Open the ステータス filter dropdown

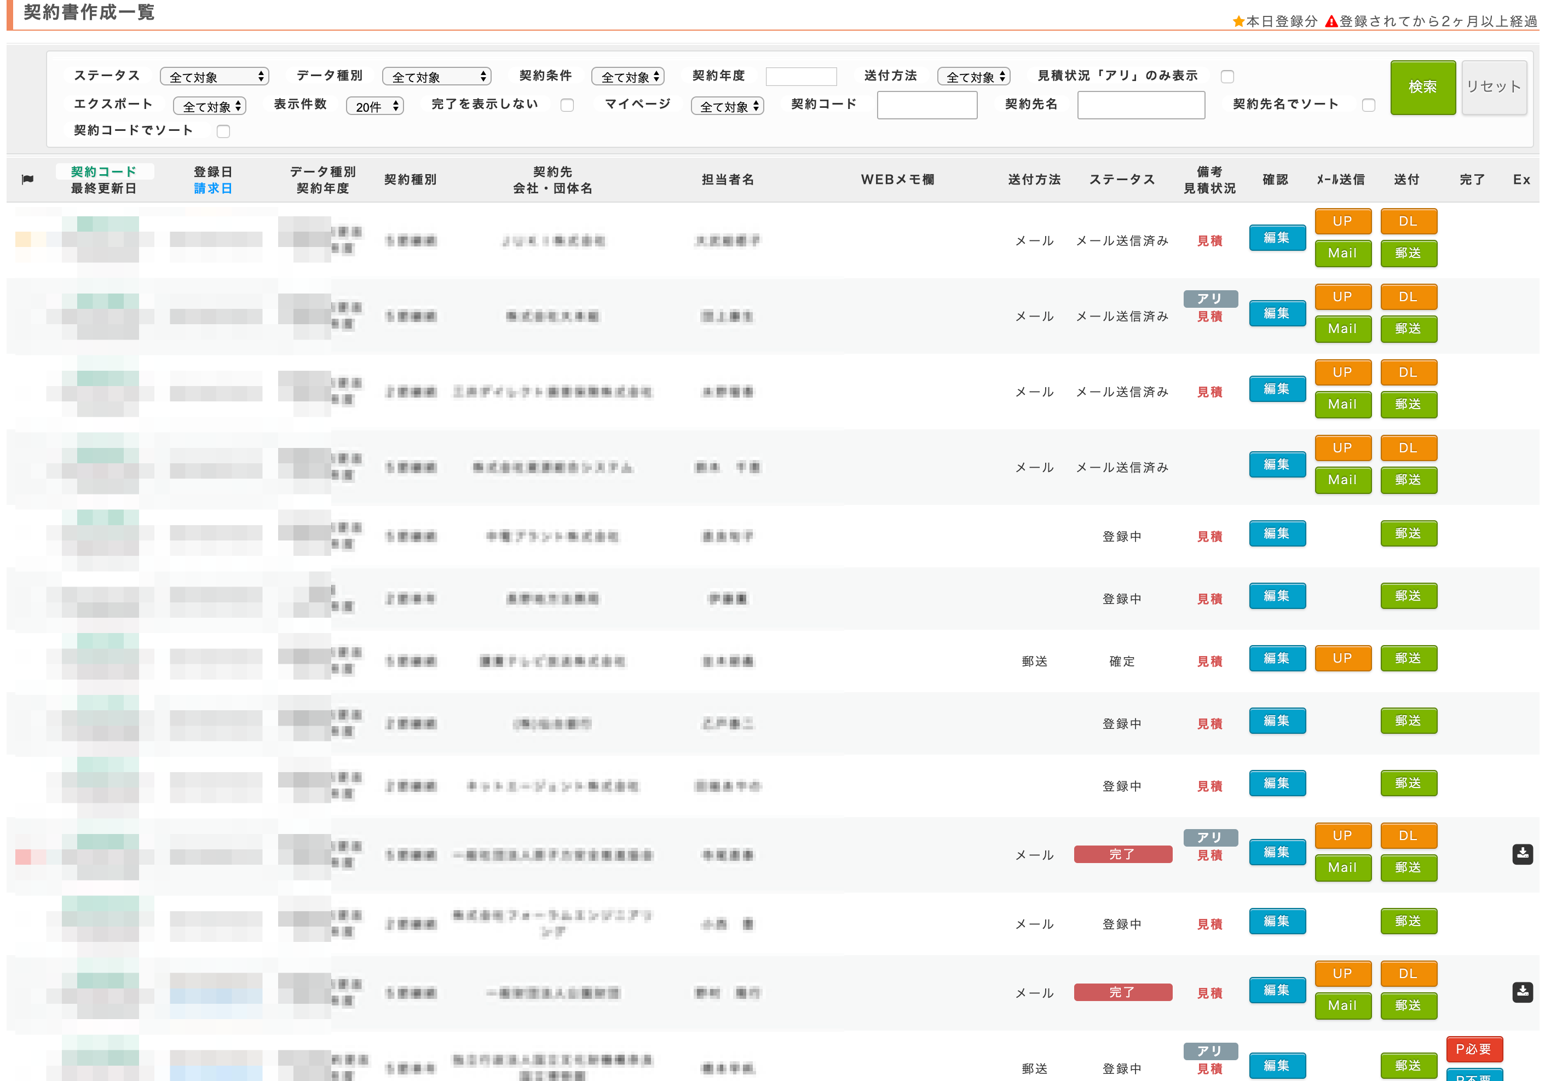click(x=214, y=77)
